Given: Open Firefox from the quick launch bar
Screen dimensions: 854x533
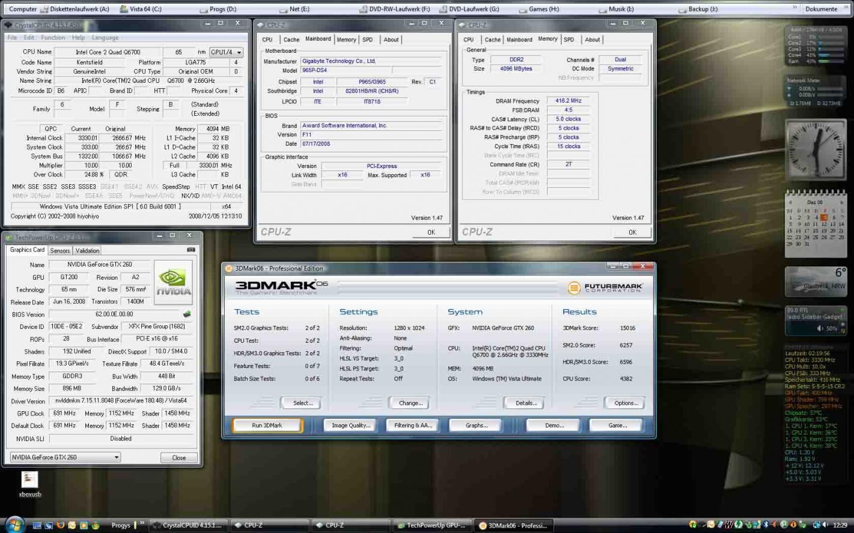Looking at the screenshot, I should (x=60, y=525).
